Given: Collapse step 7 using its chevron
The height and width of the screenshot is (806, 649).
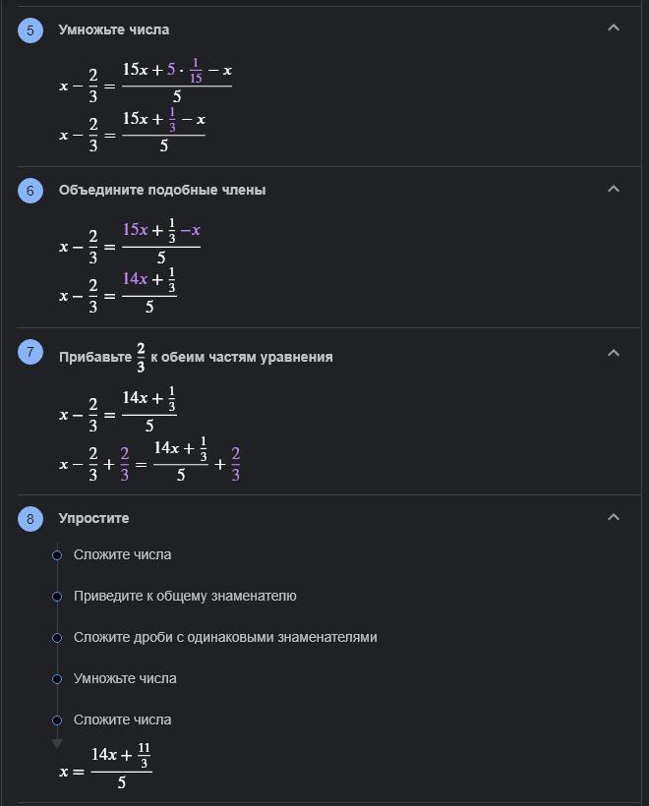Looking at the screenshot, I should point(614,352).
